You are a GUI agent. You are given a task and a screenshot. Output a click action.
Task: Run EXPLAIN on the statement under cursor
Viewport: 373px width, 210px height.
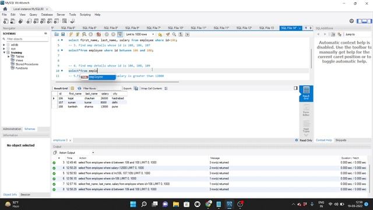point(84,34)
